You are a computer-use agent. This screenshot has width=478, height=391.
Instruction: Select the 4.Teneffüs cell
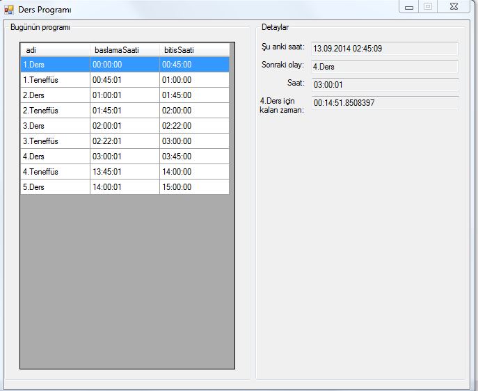(55, 172)
